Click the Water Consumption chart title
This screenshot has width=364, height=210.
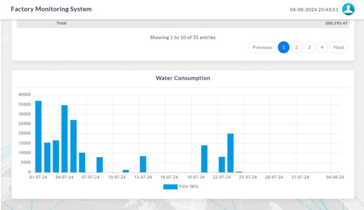coord(182,78)
